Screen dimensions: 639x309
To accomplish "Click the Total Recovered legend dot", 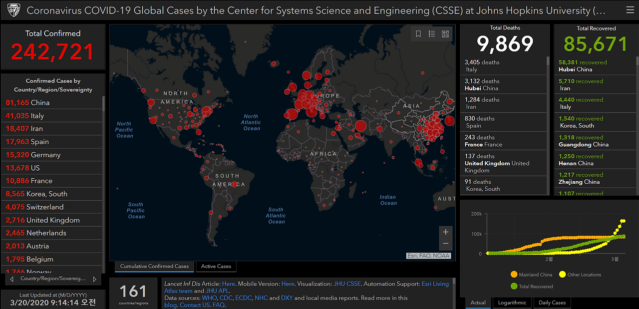I will pos(514,287).
